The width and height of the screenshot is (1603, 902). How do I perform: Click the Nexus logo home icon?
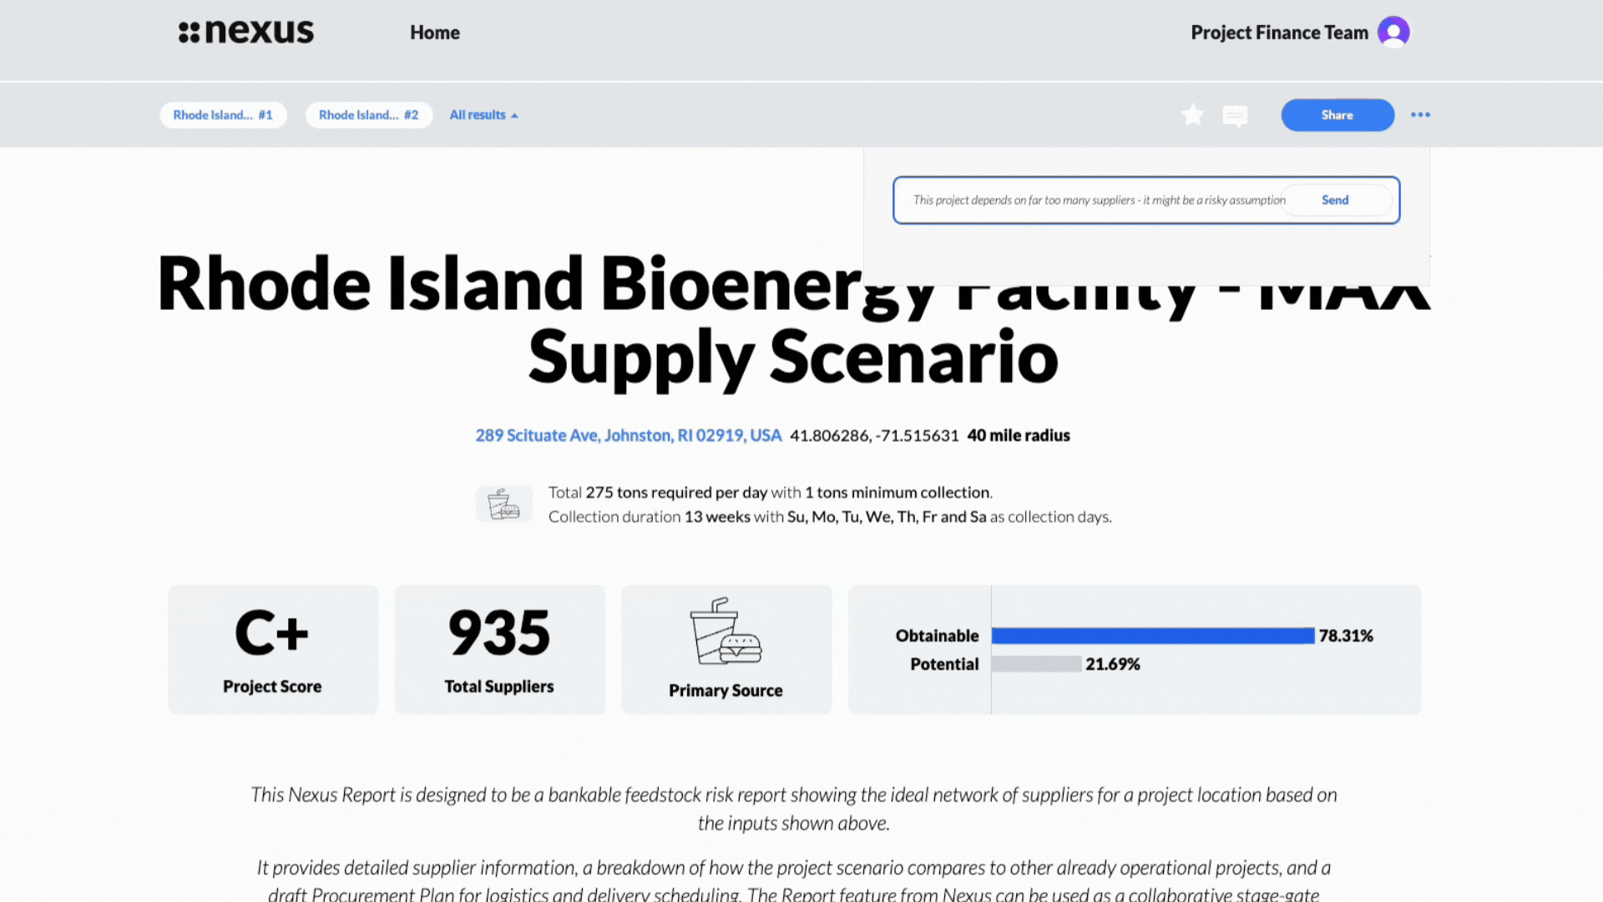pyautogui.click(x=245, y=32)
